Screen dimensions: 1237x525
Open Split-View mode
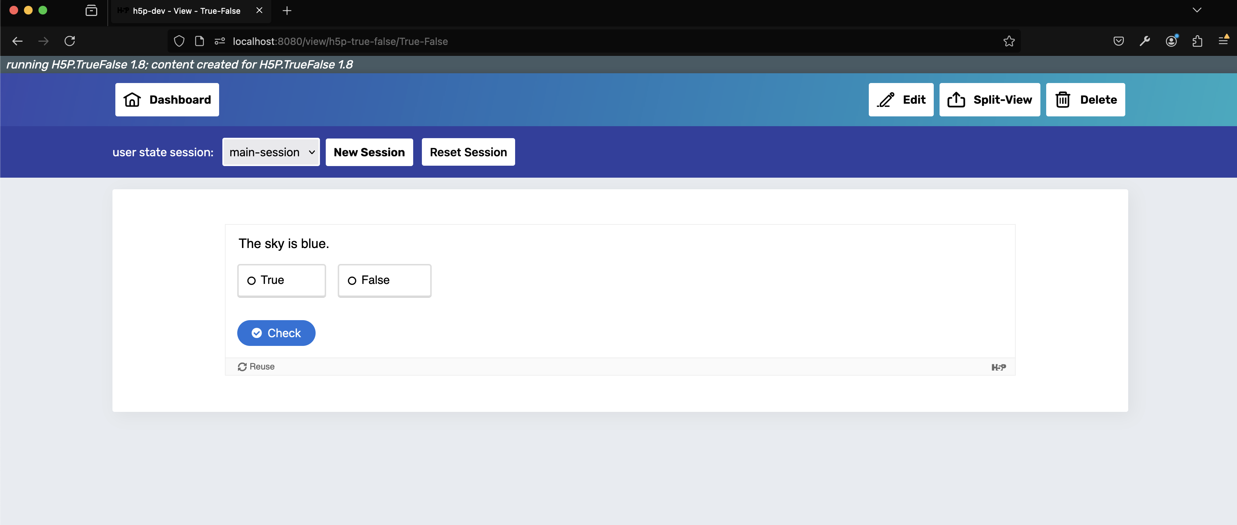989,99
